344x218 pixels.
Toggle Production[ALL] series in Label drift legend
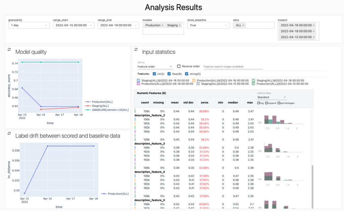pyautogui.click(x=115, y=194)
